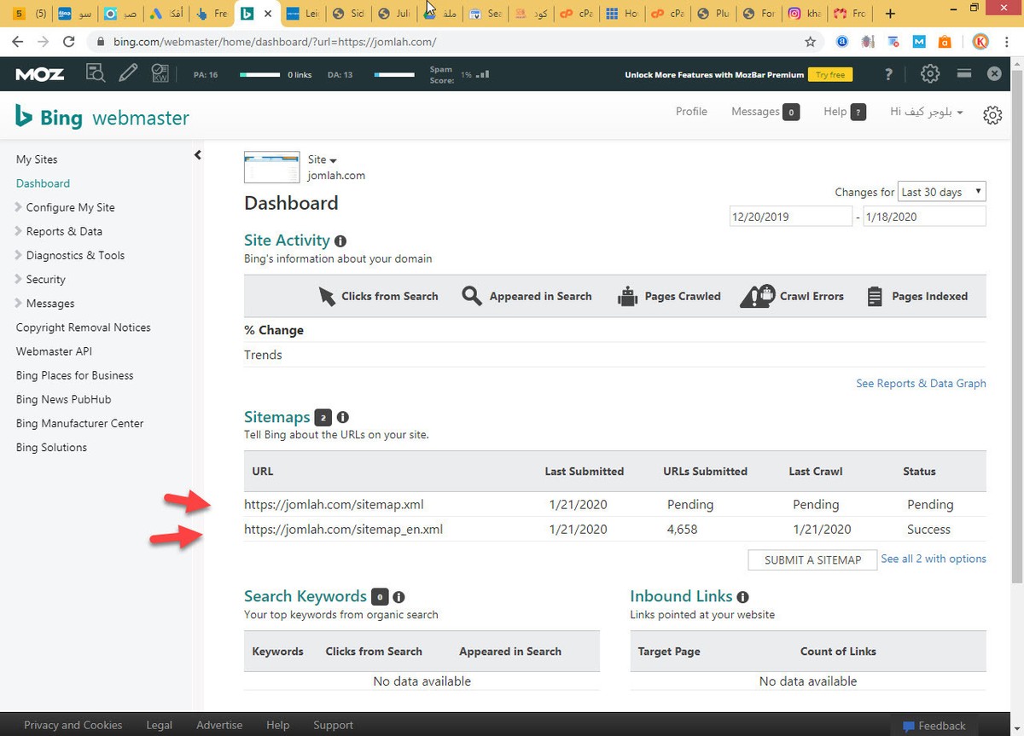Open My Sites in sidebar
The height and width of the screenshot is (736, 1024).
[37, 159]
